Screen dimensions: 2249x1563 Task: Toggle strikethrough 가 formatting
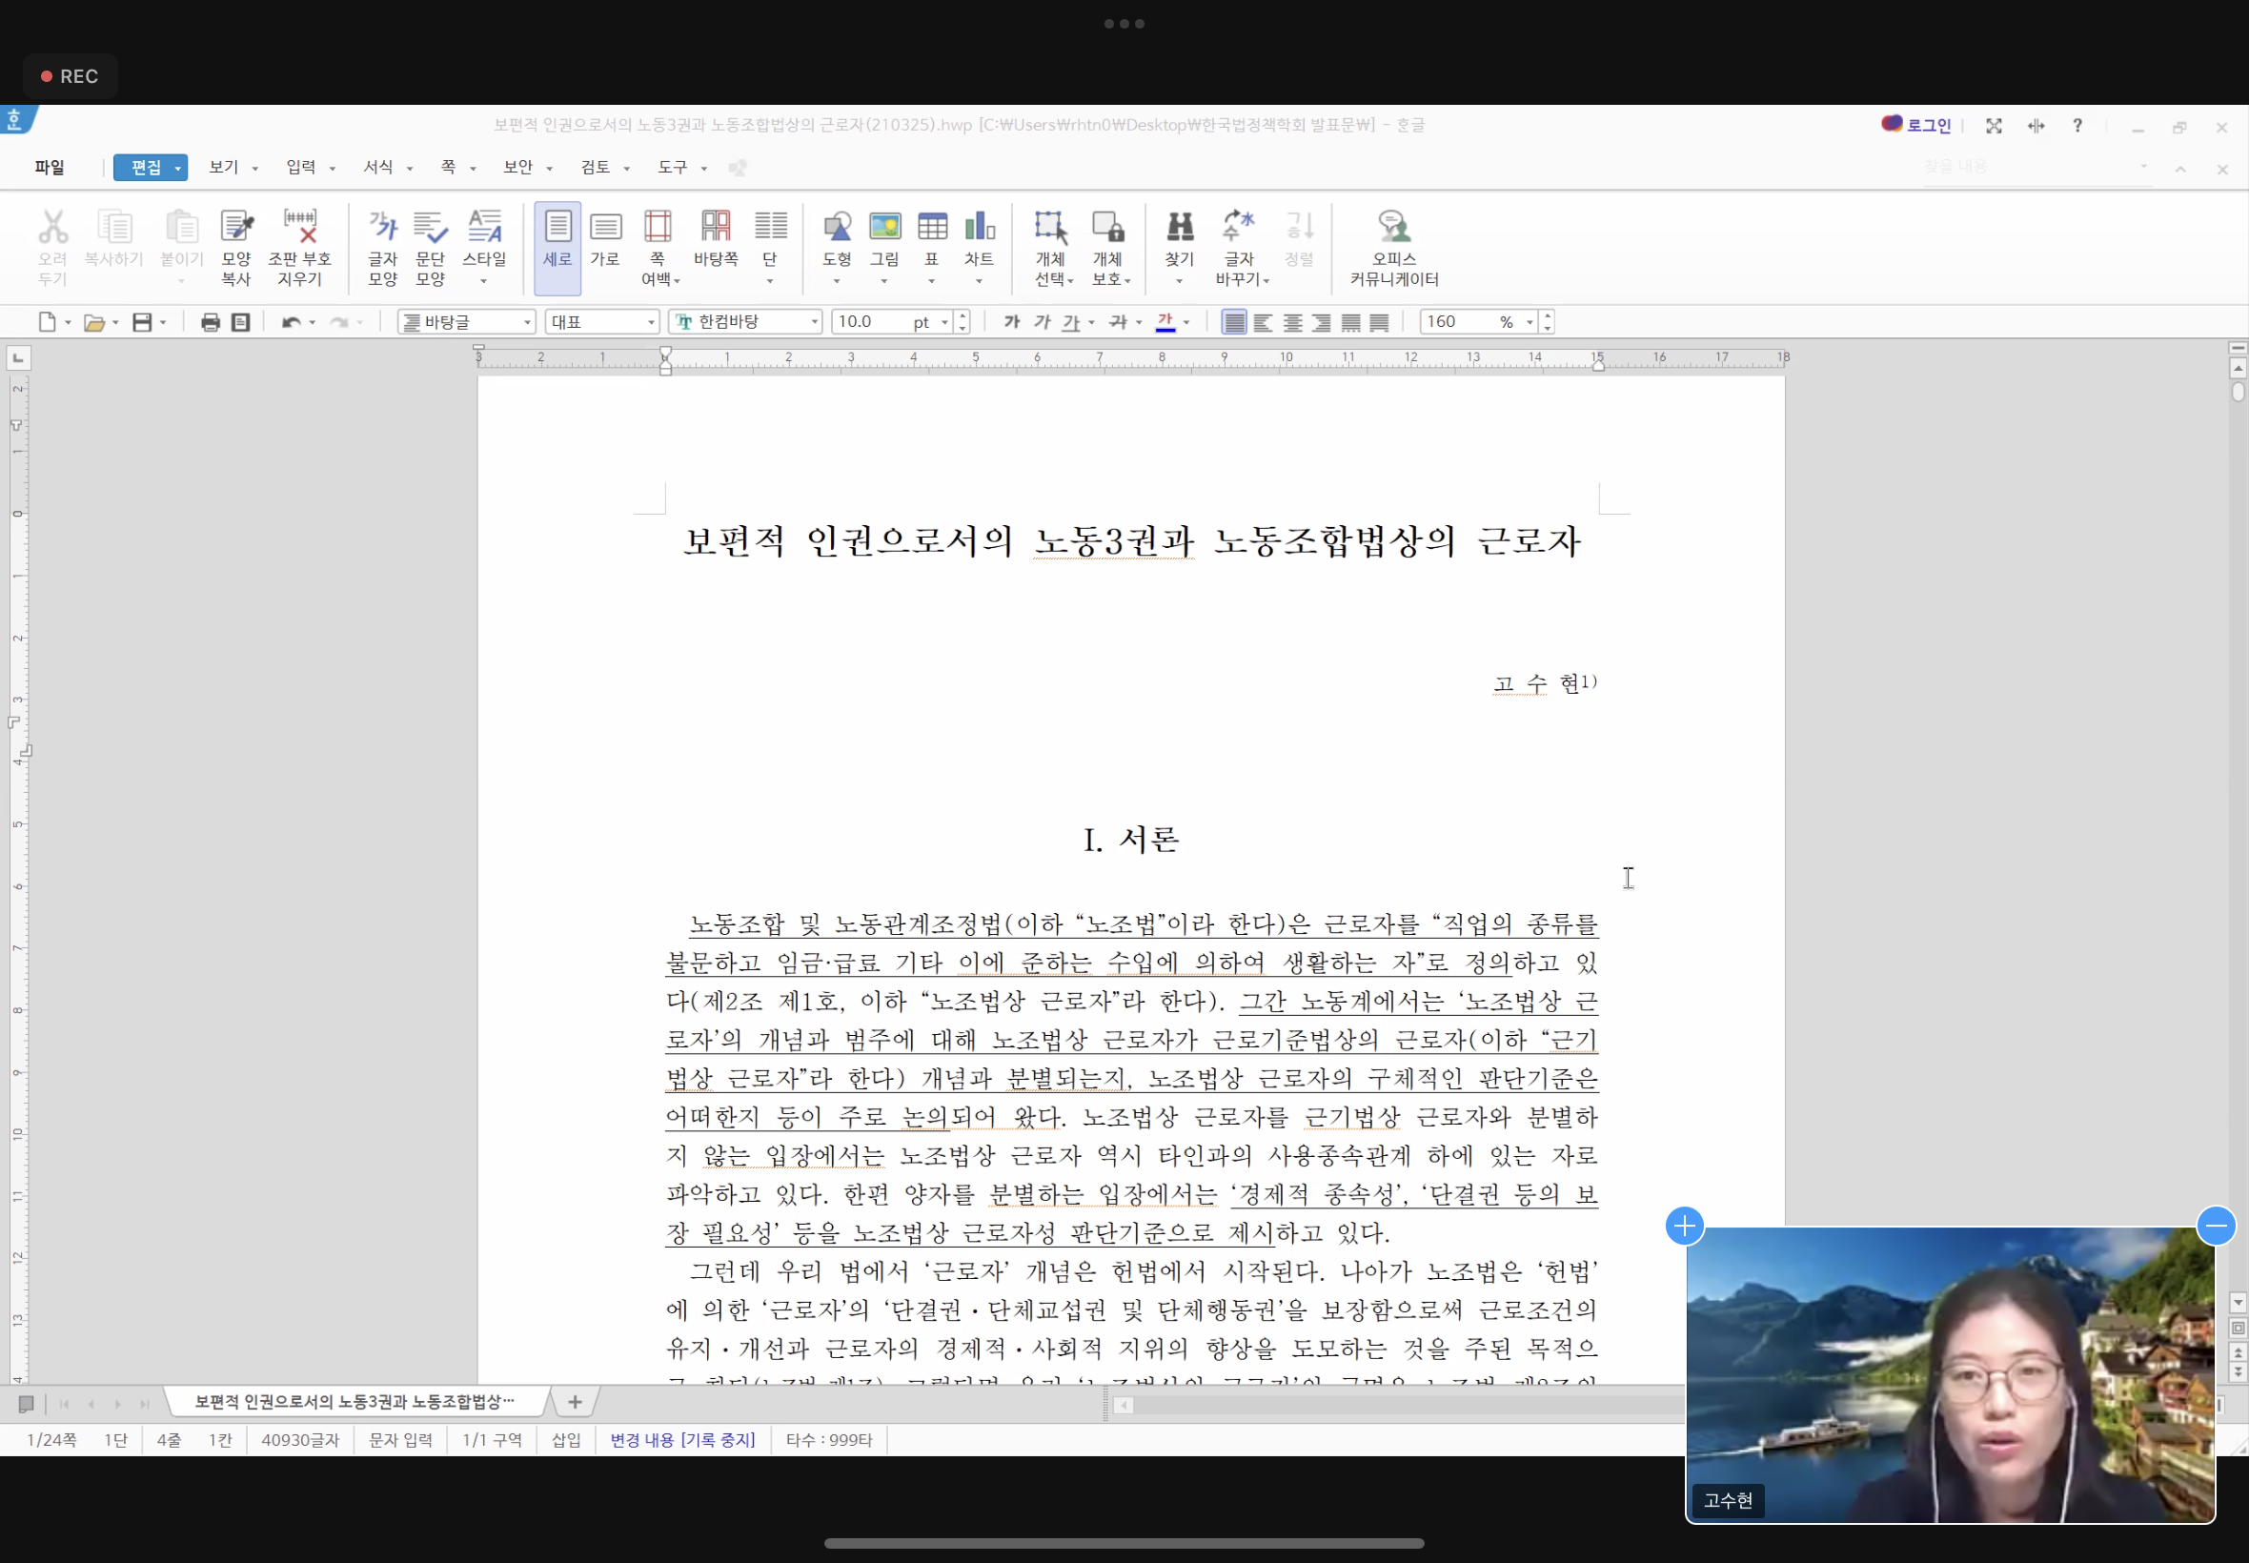coord(1118,322)
